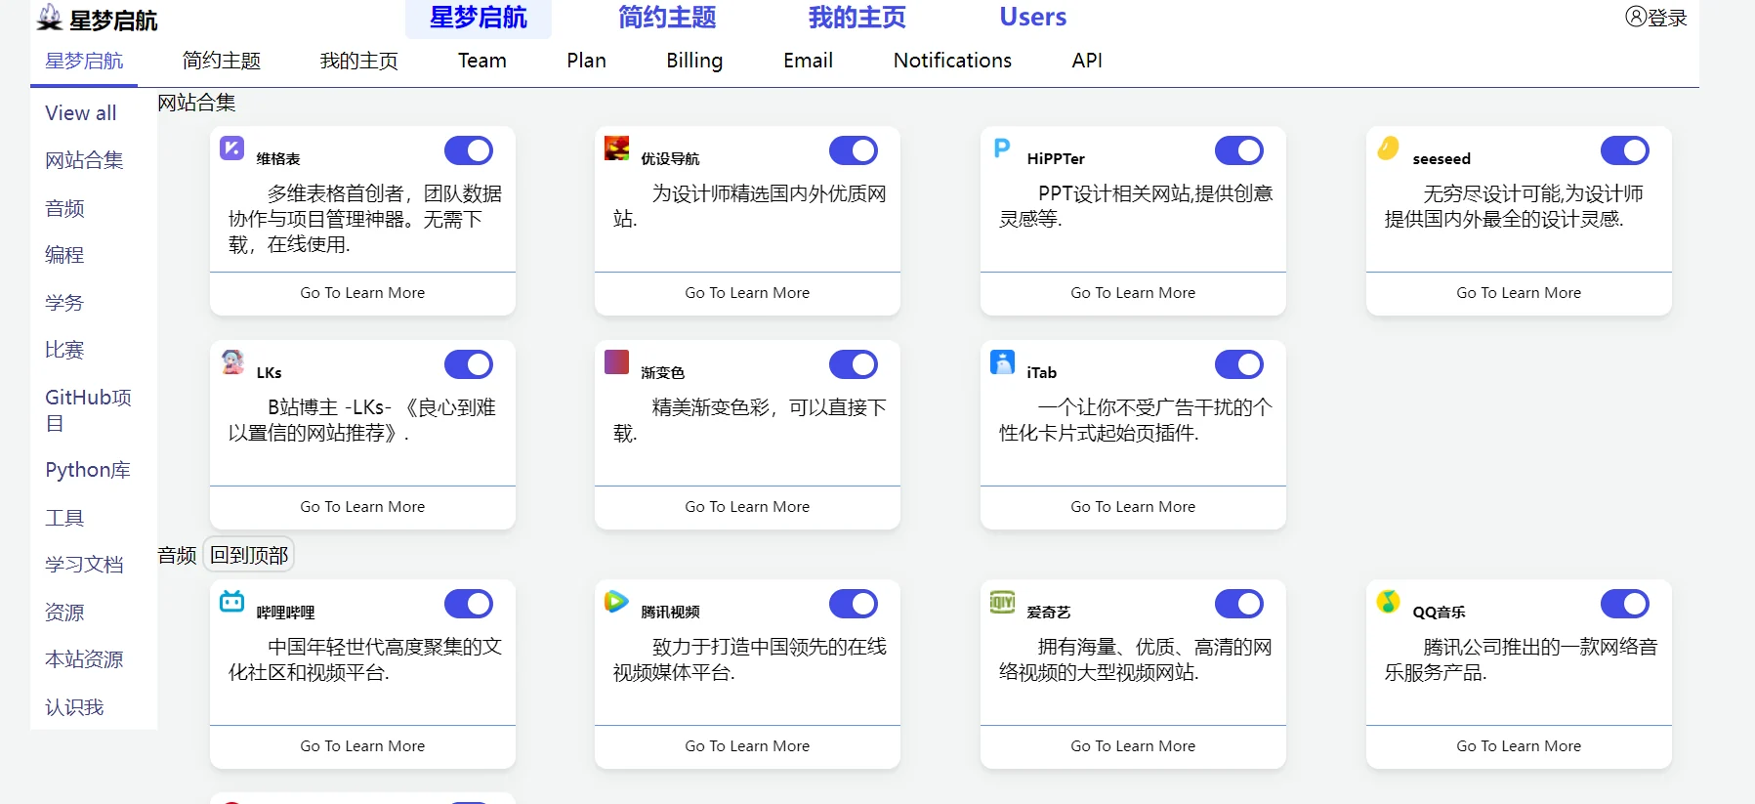1755x804 pixels.
Task: Click the HiPPTer card icon
Action: [x=1002, y=148]
